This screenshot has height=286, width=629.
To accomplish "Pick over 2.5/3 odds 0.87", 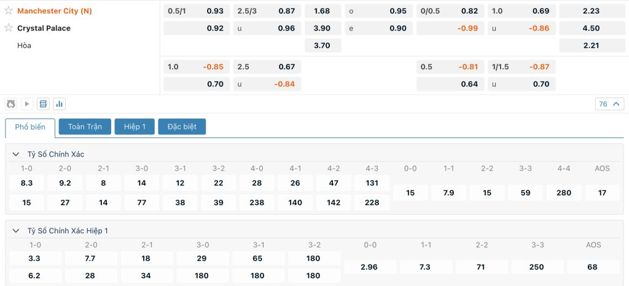I will (x=267, y=11).
